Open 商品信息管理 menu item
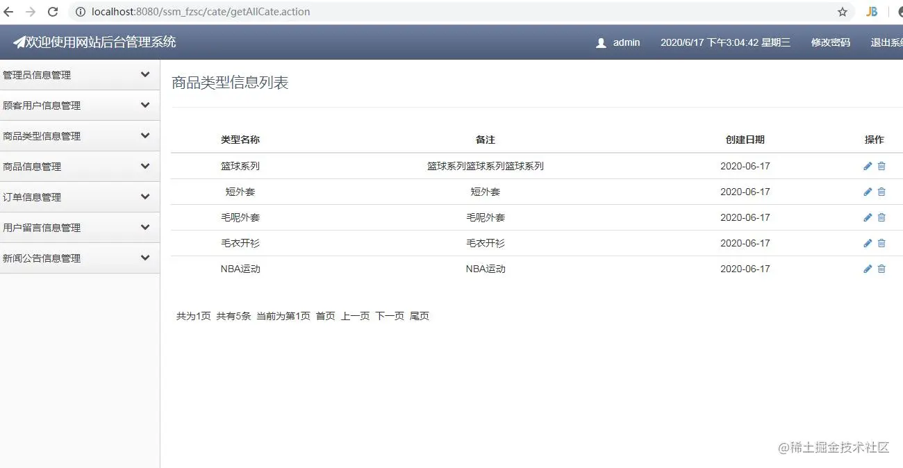This screenshot has height=468, width=903. click(x=80, y=167)
